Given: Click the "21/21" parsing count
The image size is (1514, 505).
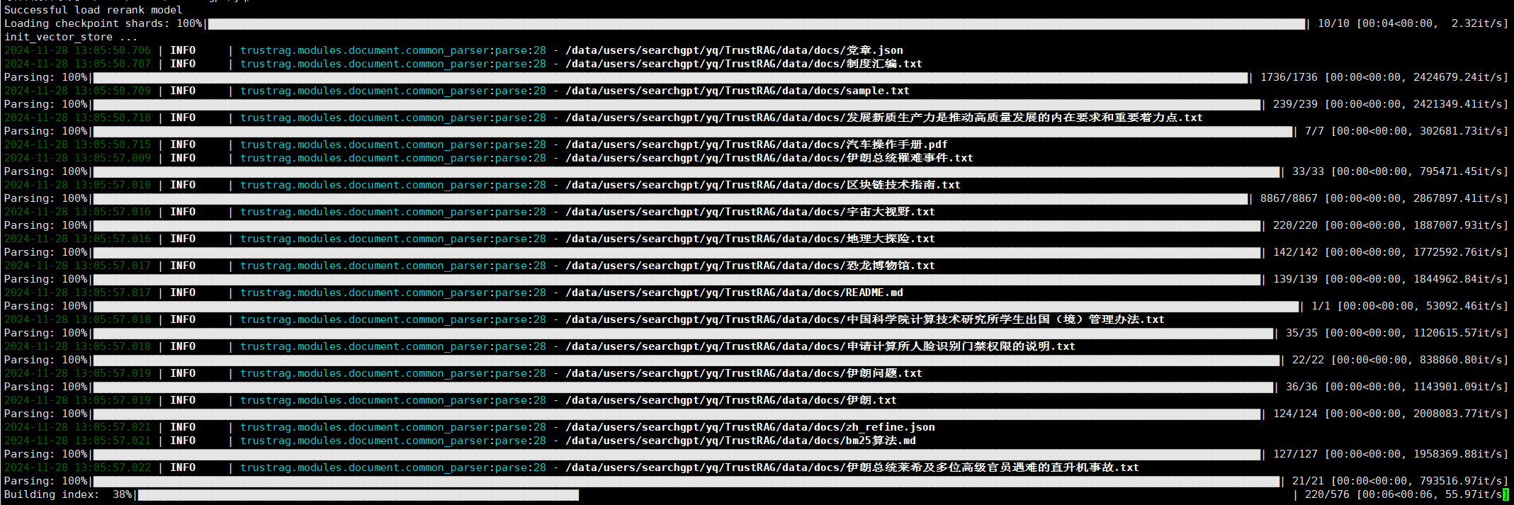Looking at the screenshot, I should click(x=1308, y=481).
